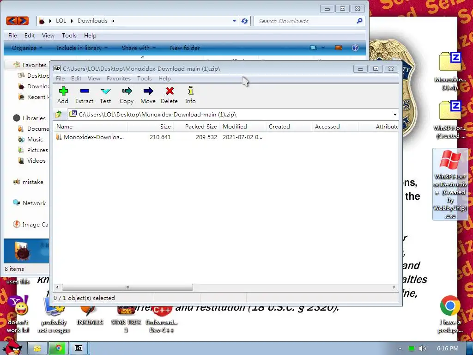The height and width of the screenshot is (355, 473).
Task: Open the Include in library dropdown
Action: click(x=82, y=48)
